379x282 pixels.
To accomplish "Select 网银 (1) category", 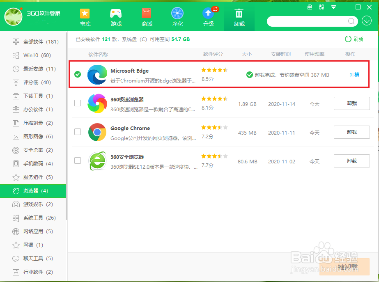I will coord(33,245).
